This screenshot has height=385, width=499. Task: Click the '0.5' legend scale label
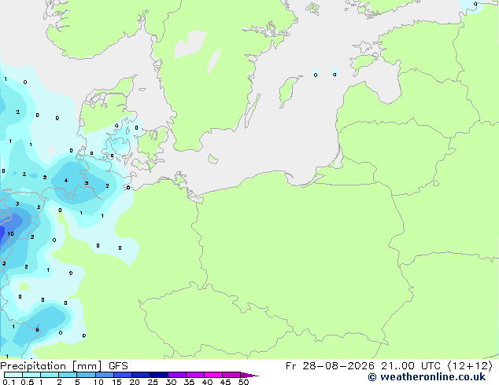click(x=27, y=382)
